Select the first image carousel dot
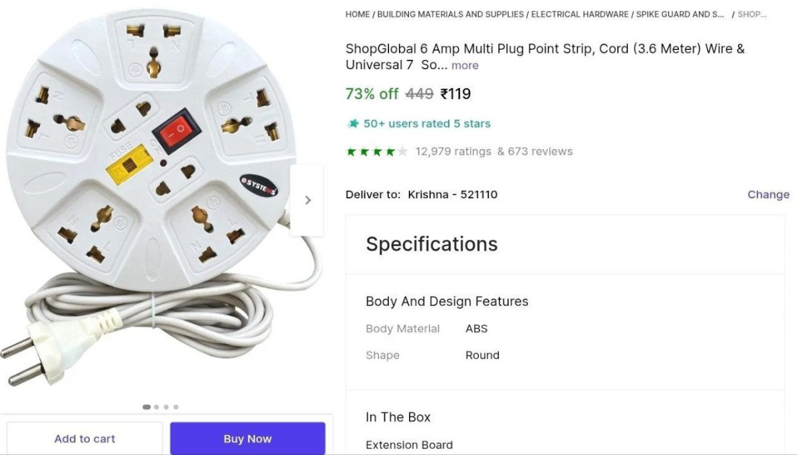 click(146, 407)
